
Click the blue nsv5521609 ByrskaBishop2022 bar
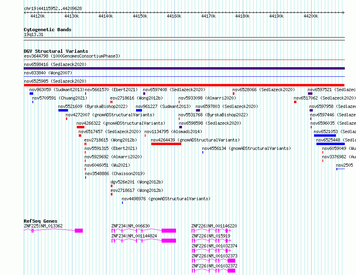tap(63, 110)
